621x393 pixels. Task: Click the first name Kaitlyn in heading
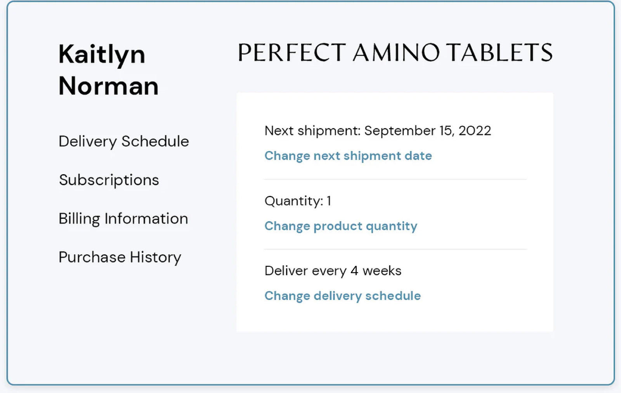click(x=102, y=54)
